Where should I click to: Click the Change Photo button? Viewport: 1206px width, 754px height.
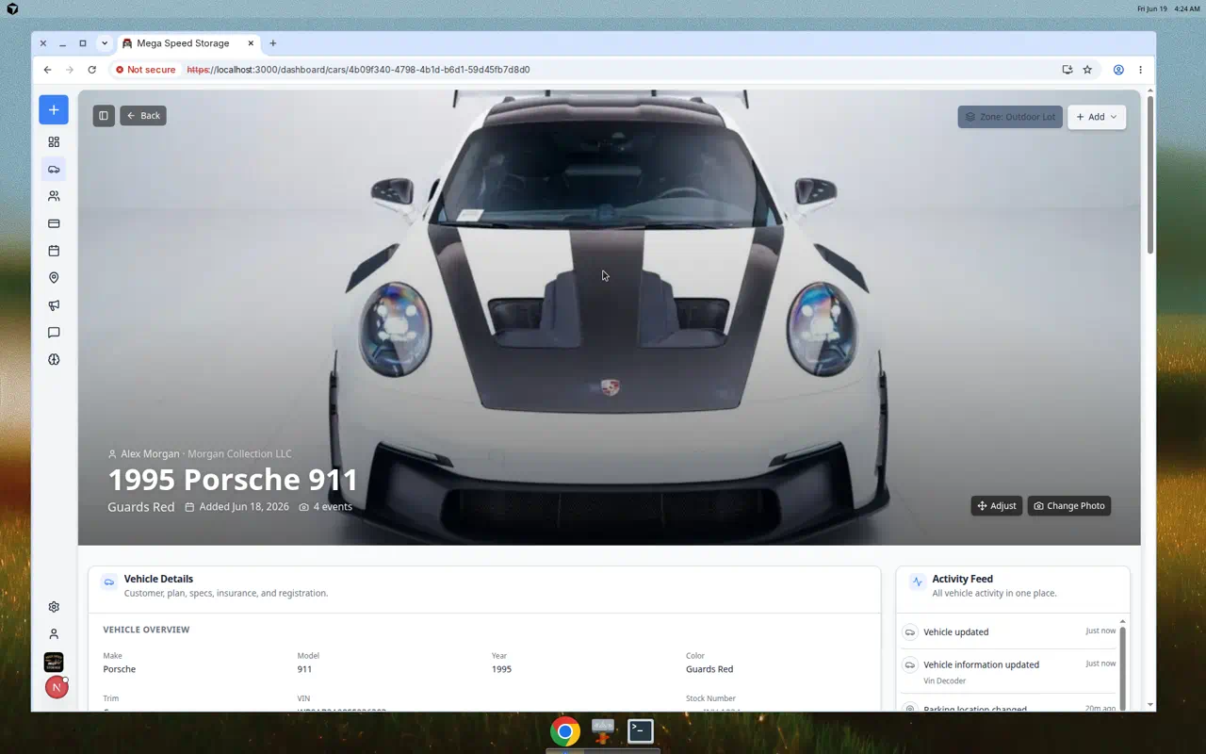(1069, 506)
